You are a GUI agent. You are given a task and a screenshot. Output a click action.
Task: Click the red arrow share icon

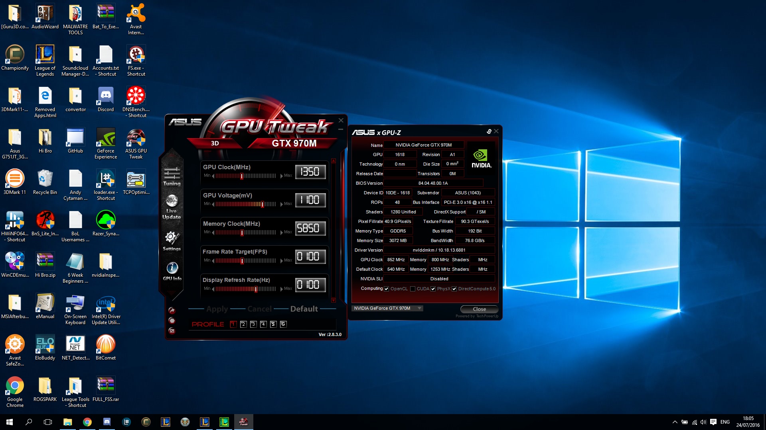pyautogui.click(x=172, y=311)
